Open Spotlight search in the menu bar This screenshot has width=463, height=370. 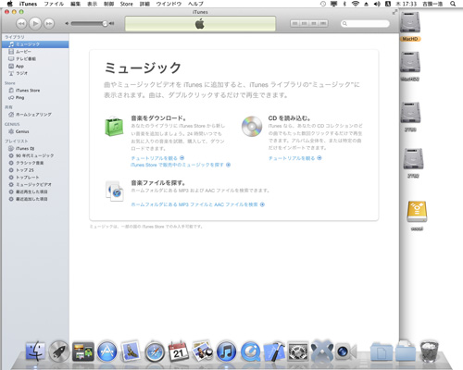453,4
